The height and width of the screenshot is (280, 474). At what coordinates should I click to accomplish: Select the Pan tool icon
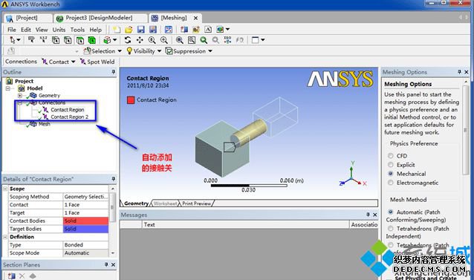[x=140, y=40]
